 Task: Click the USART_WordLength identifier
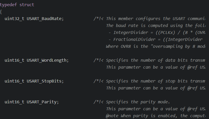point(47,60)
